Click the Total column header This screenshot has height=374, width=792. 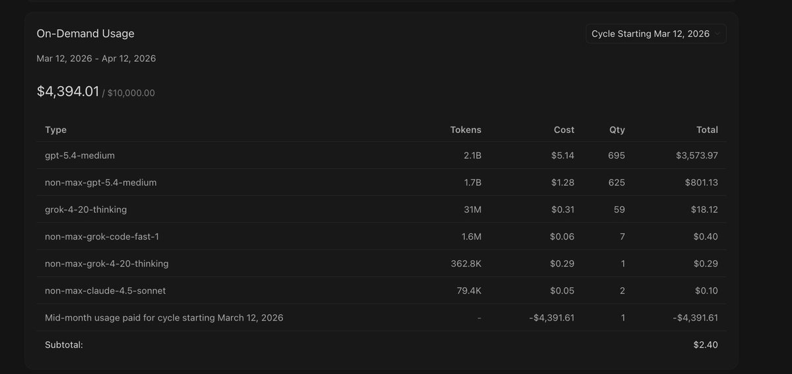(x=707, y=130)
